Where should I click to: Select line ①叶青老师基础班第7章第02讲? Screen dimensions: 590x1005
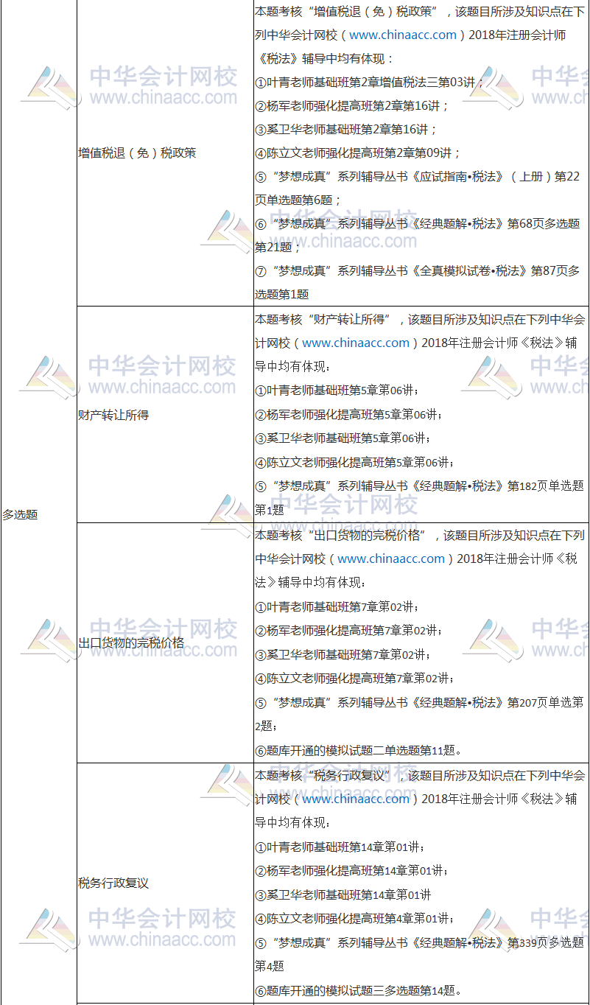[337, 606]
